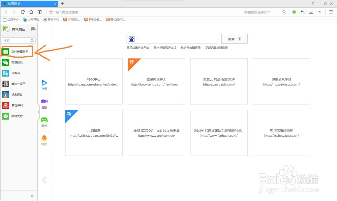Open the 文件传输助手 chat
Viewport: 337px width, 201px height.
click(x=19, y=52)
